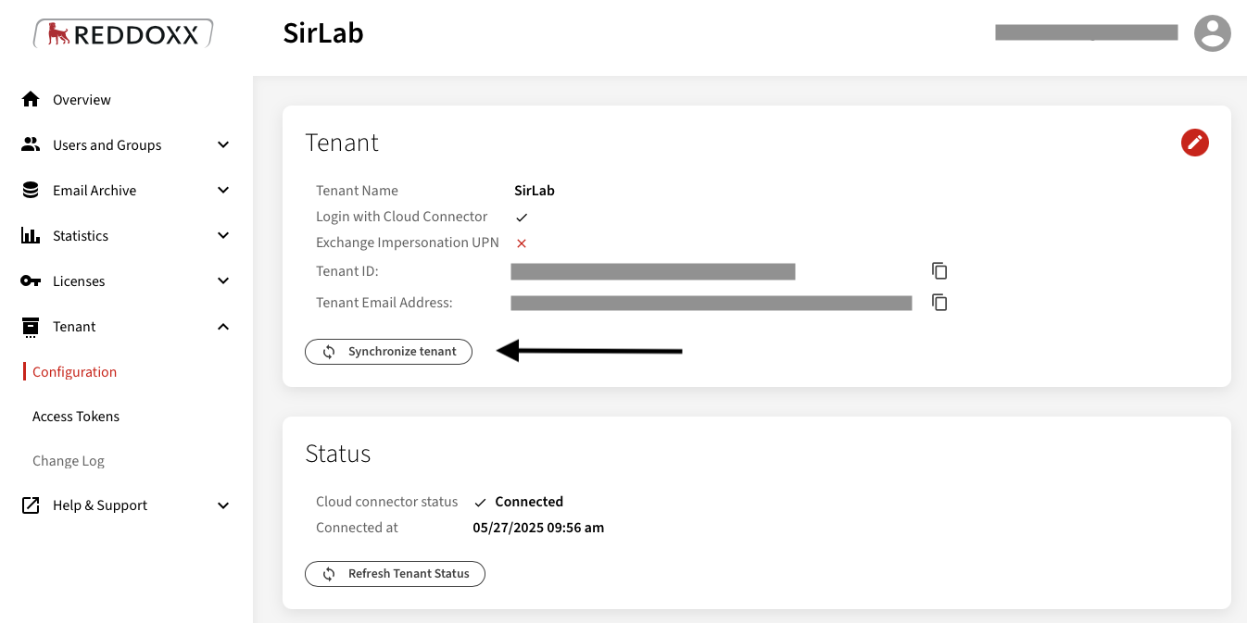This screenshot has height=623, width=1247.
Task: Click the Licenses key icon
Action: tap(31, 280)
